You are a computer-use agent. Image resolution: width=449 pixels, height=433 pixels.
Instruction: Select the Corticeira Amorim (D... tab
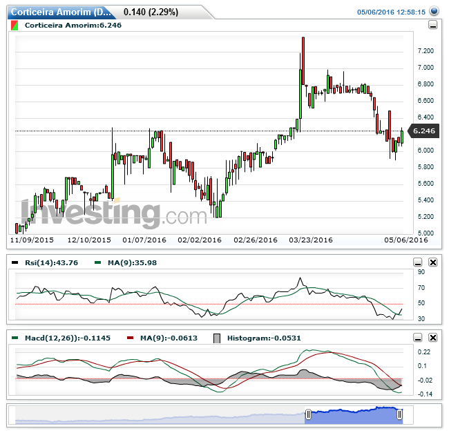click(x=61, y=12)
